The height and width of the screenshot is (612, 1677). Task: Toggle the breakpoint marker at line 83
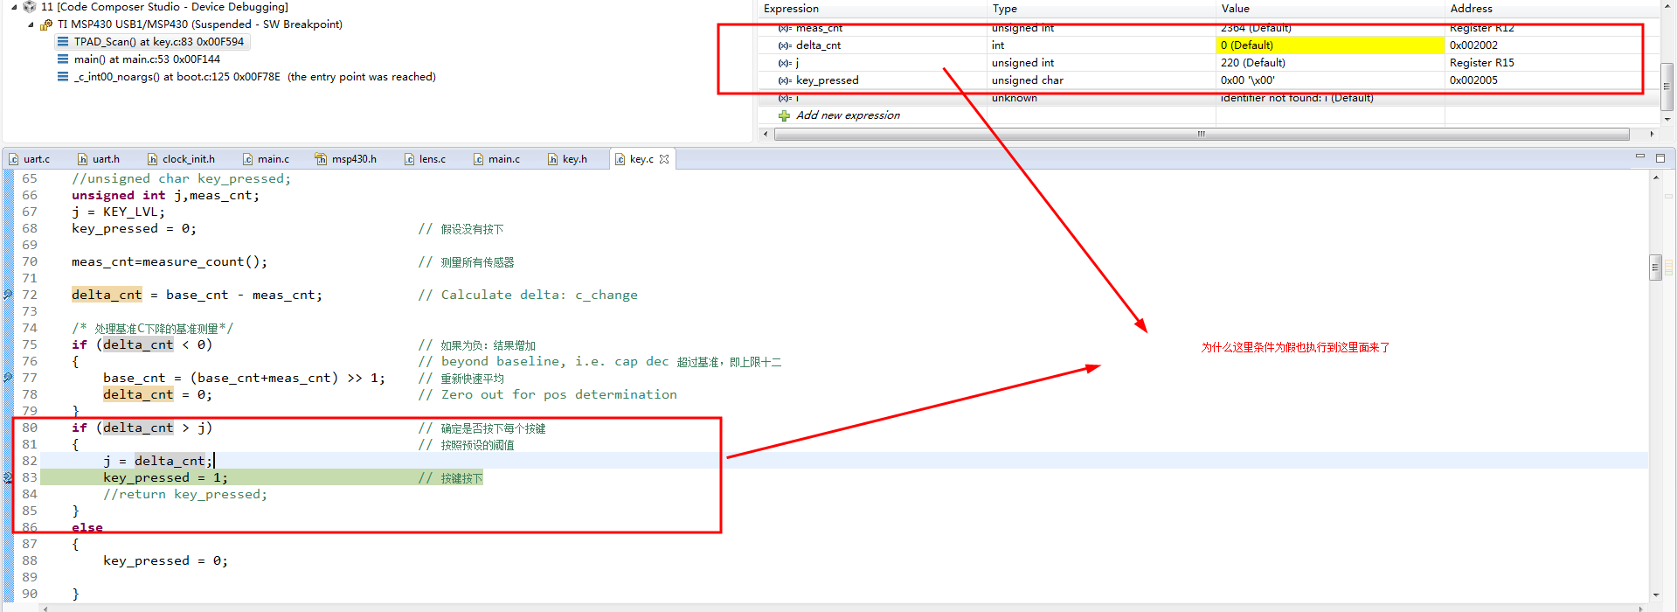8,477
